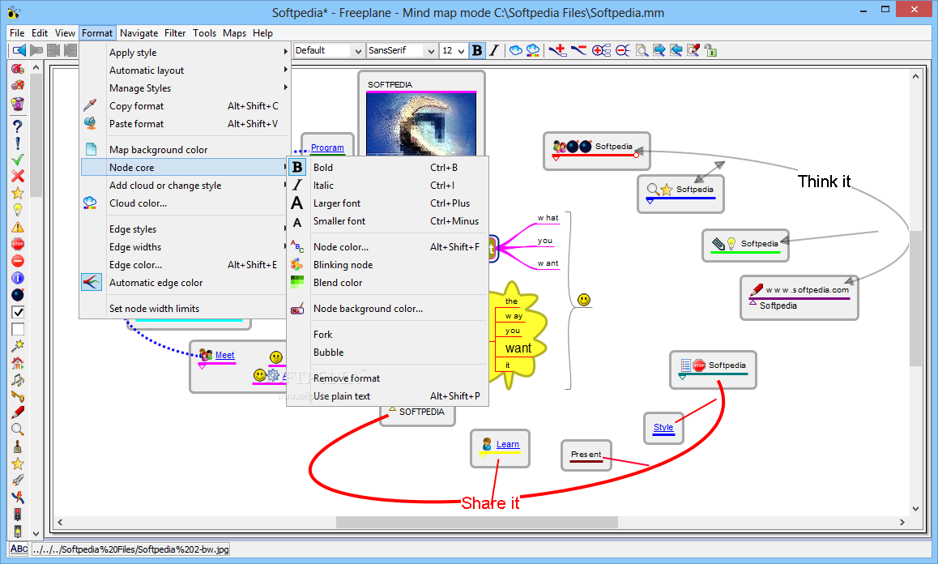Choose Remove format in submenu
Viewport: 938px width, 564px height.
pos(388,378)
